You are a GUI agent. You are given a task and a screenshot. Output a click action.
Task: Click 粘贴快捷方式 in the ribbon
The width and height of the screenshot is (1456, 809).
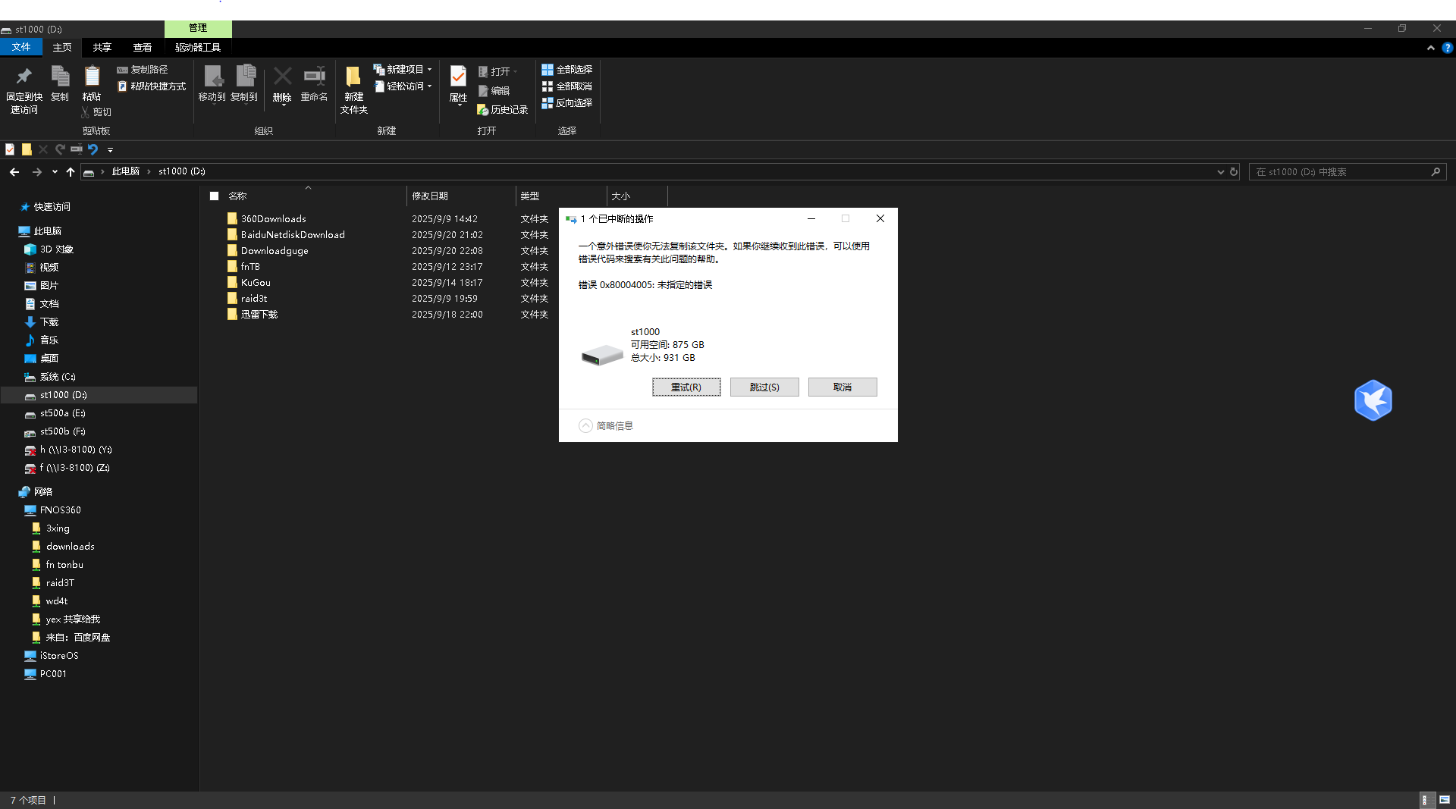[152, 86]
